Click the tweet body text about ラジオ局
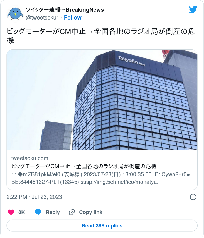This screenshot has width=204, height=238. coord(100,36)
